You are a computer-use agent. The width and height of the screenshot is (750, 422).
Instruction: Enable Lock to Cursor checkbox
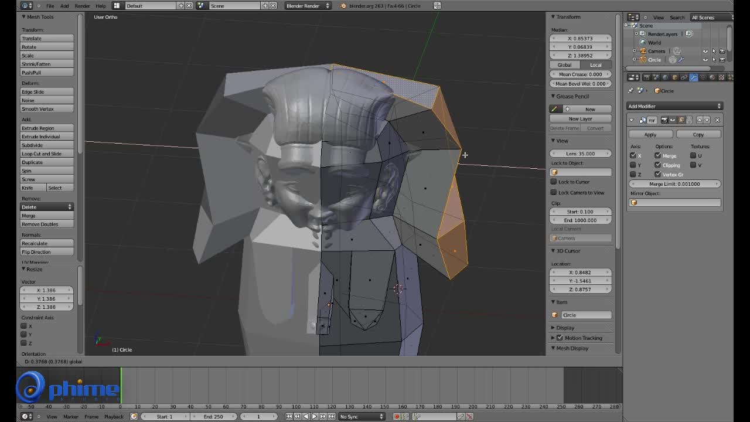(x=554, y=182)
